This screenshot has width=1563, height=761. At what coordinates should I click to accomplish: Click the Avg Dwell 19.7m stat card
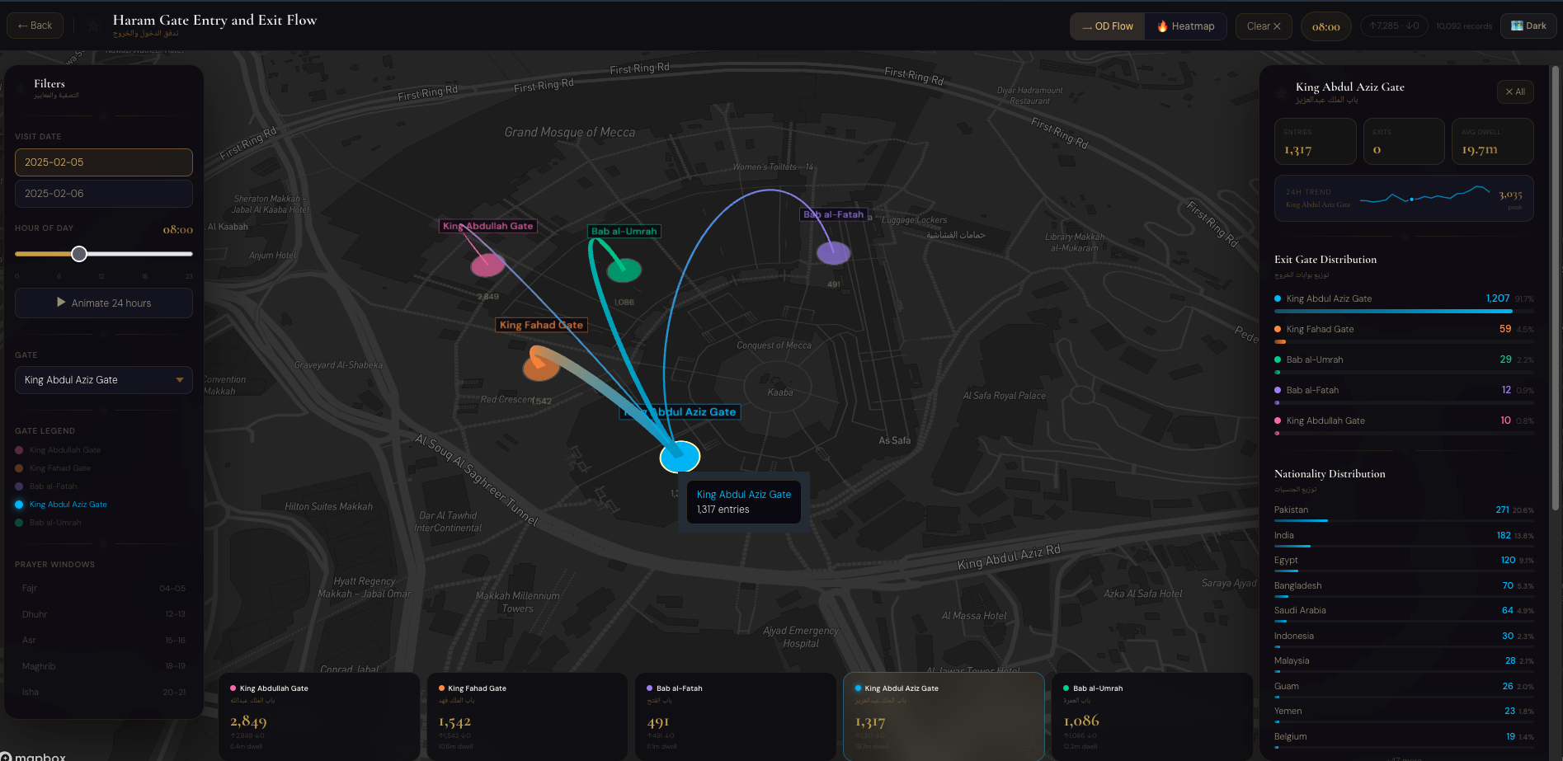click(1493, 141)
